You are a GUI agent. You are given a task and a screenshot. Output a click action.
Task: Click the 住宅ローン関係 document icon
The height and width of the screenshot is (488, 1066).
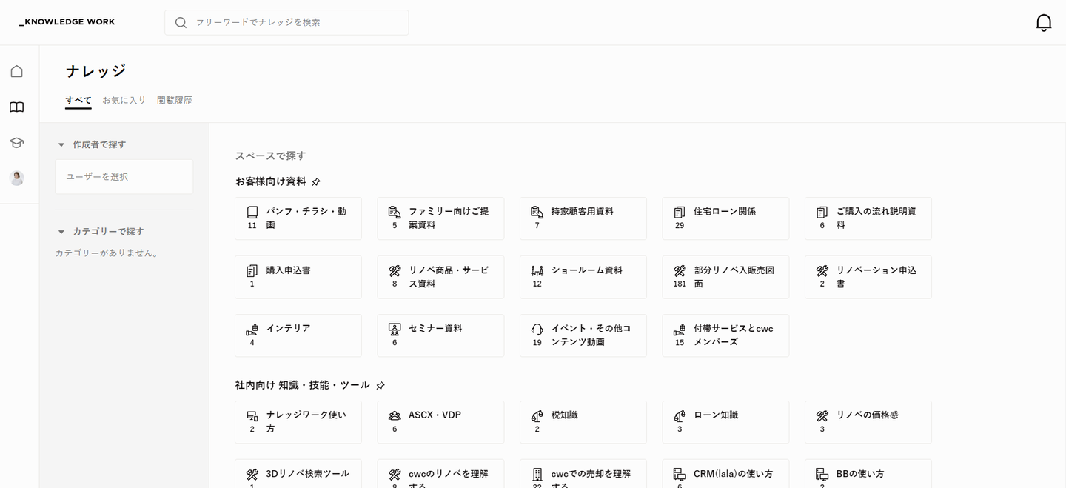coord(680,212)
